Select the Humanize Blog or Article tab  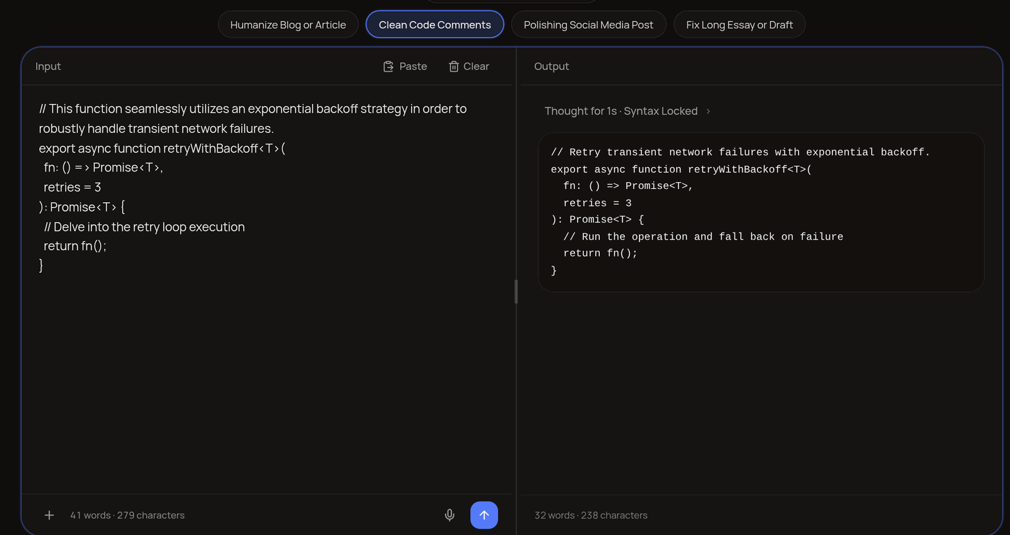pyautogui.click(x=288, y=25)
